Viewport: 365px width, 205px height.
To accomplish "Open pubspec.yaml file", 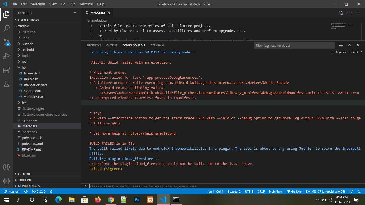I will click(x=47, y=144).
